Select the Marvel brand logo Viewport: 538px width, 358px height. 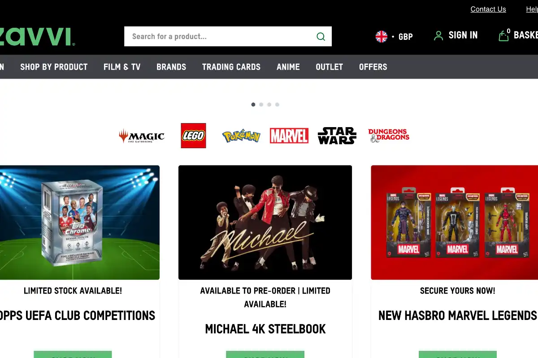[x=289, y=136]
